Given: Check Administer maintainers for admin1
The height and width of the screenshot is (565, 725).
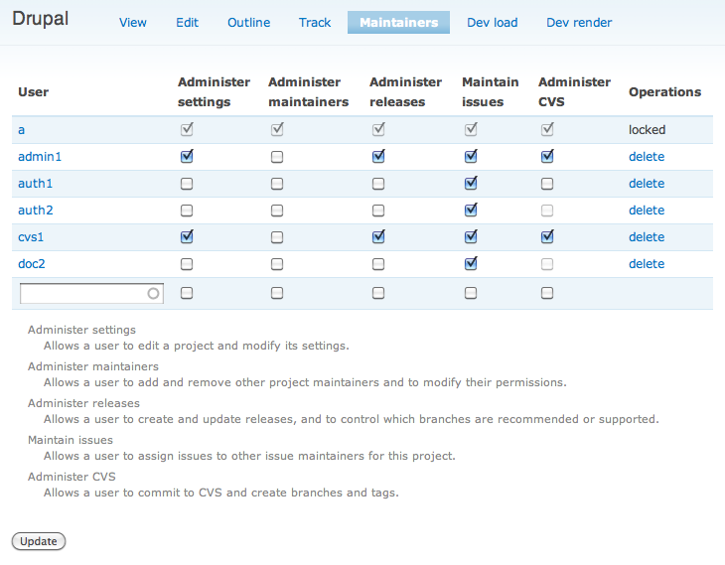Looking at the screenshot, I should [277, 157].
